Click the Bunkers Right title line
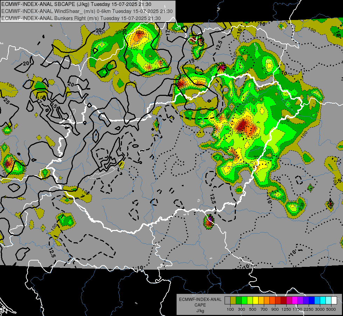Image resolution: width=343 pixels, height=316 pixels. coord(81,18)
